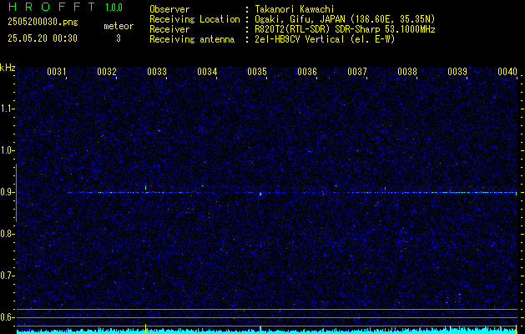Click the 0031 time axis label

pyautogui.click(x=56, y=72)
